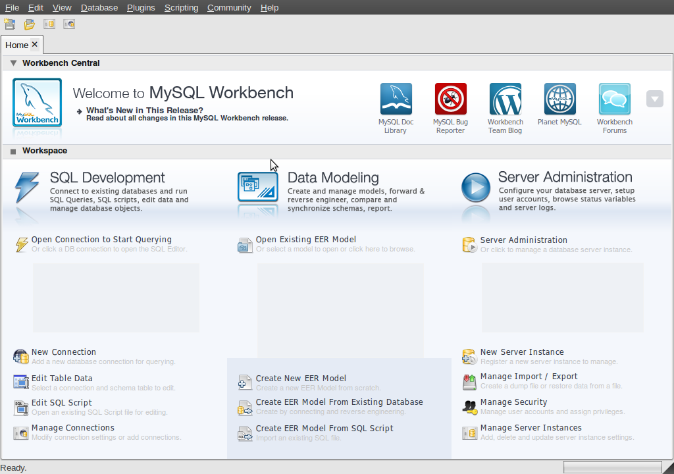
Task: Click Open Existing EER Model link
Action: (x=305, y=240)
